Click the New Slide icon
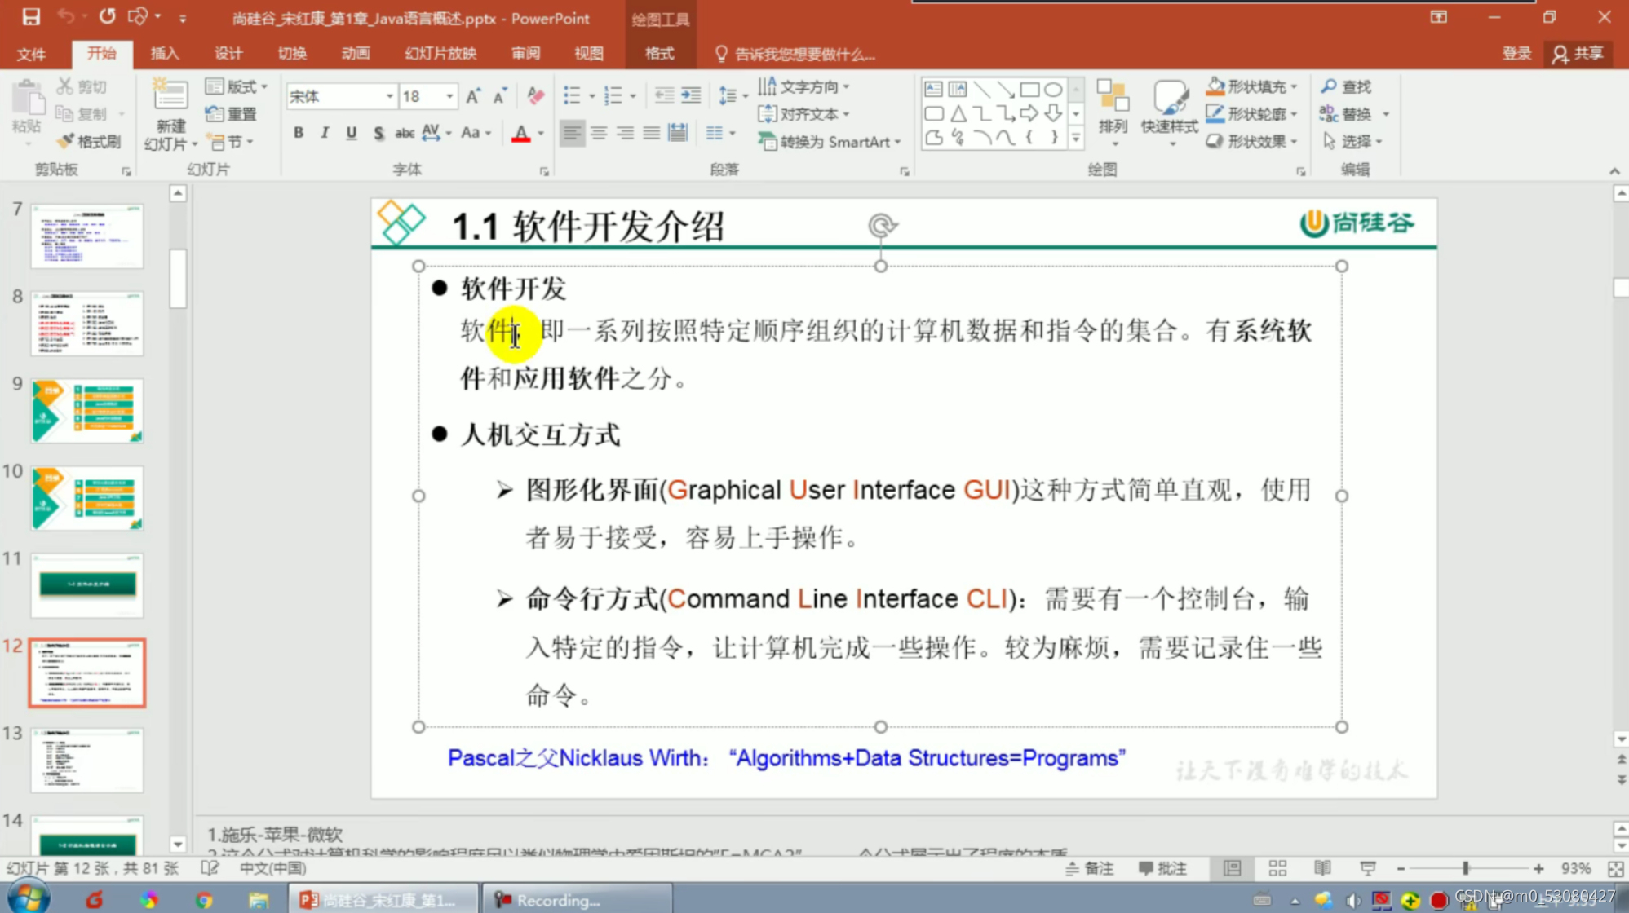This screenshot has height=913, width=1629. (x=170, y=97)
